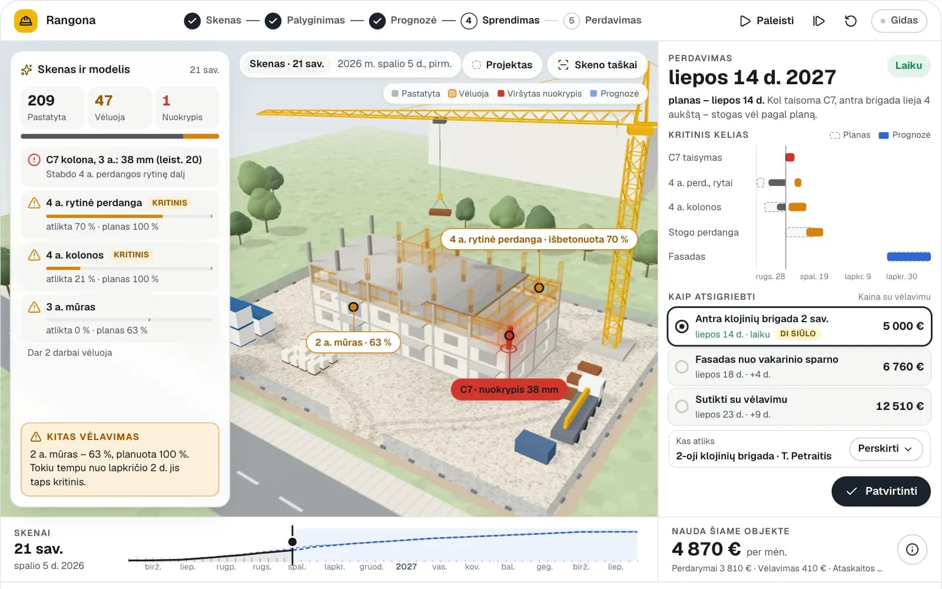
Task: Click the warning icon next to 3 a. mūras
Action: [34, 307]
